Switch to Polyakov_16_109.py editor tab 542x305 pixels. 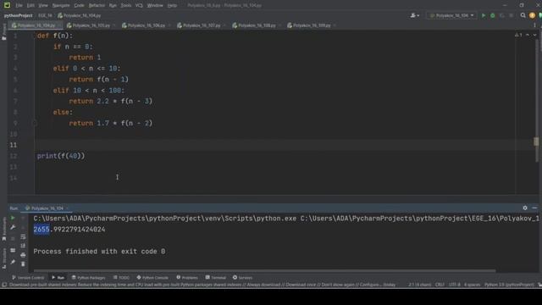click(312, 25)
